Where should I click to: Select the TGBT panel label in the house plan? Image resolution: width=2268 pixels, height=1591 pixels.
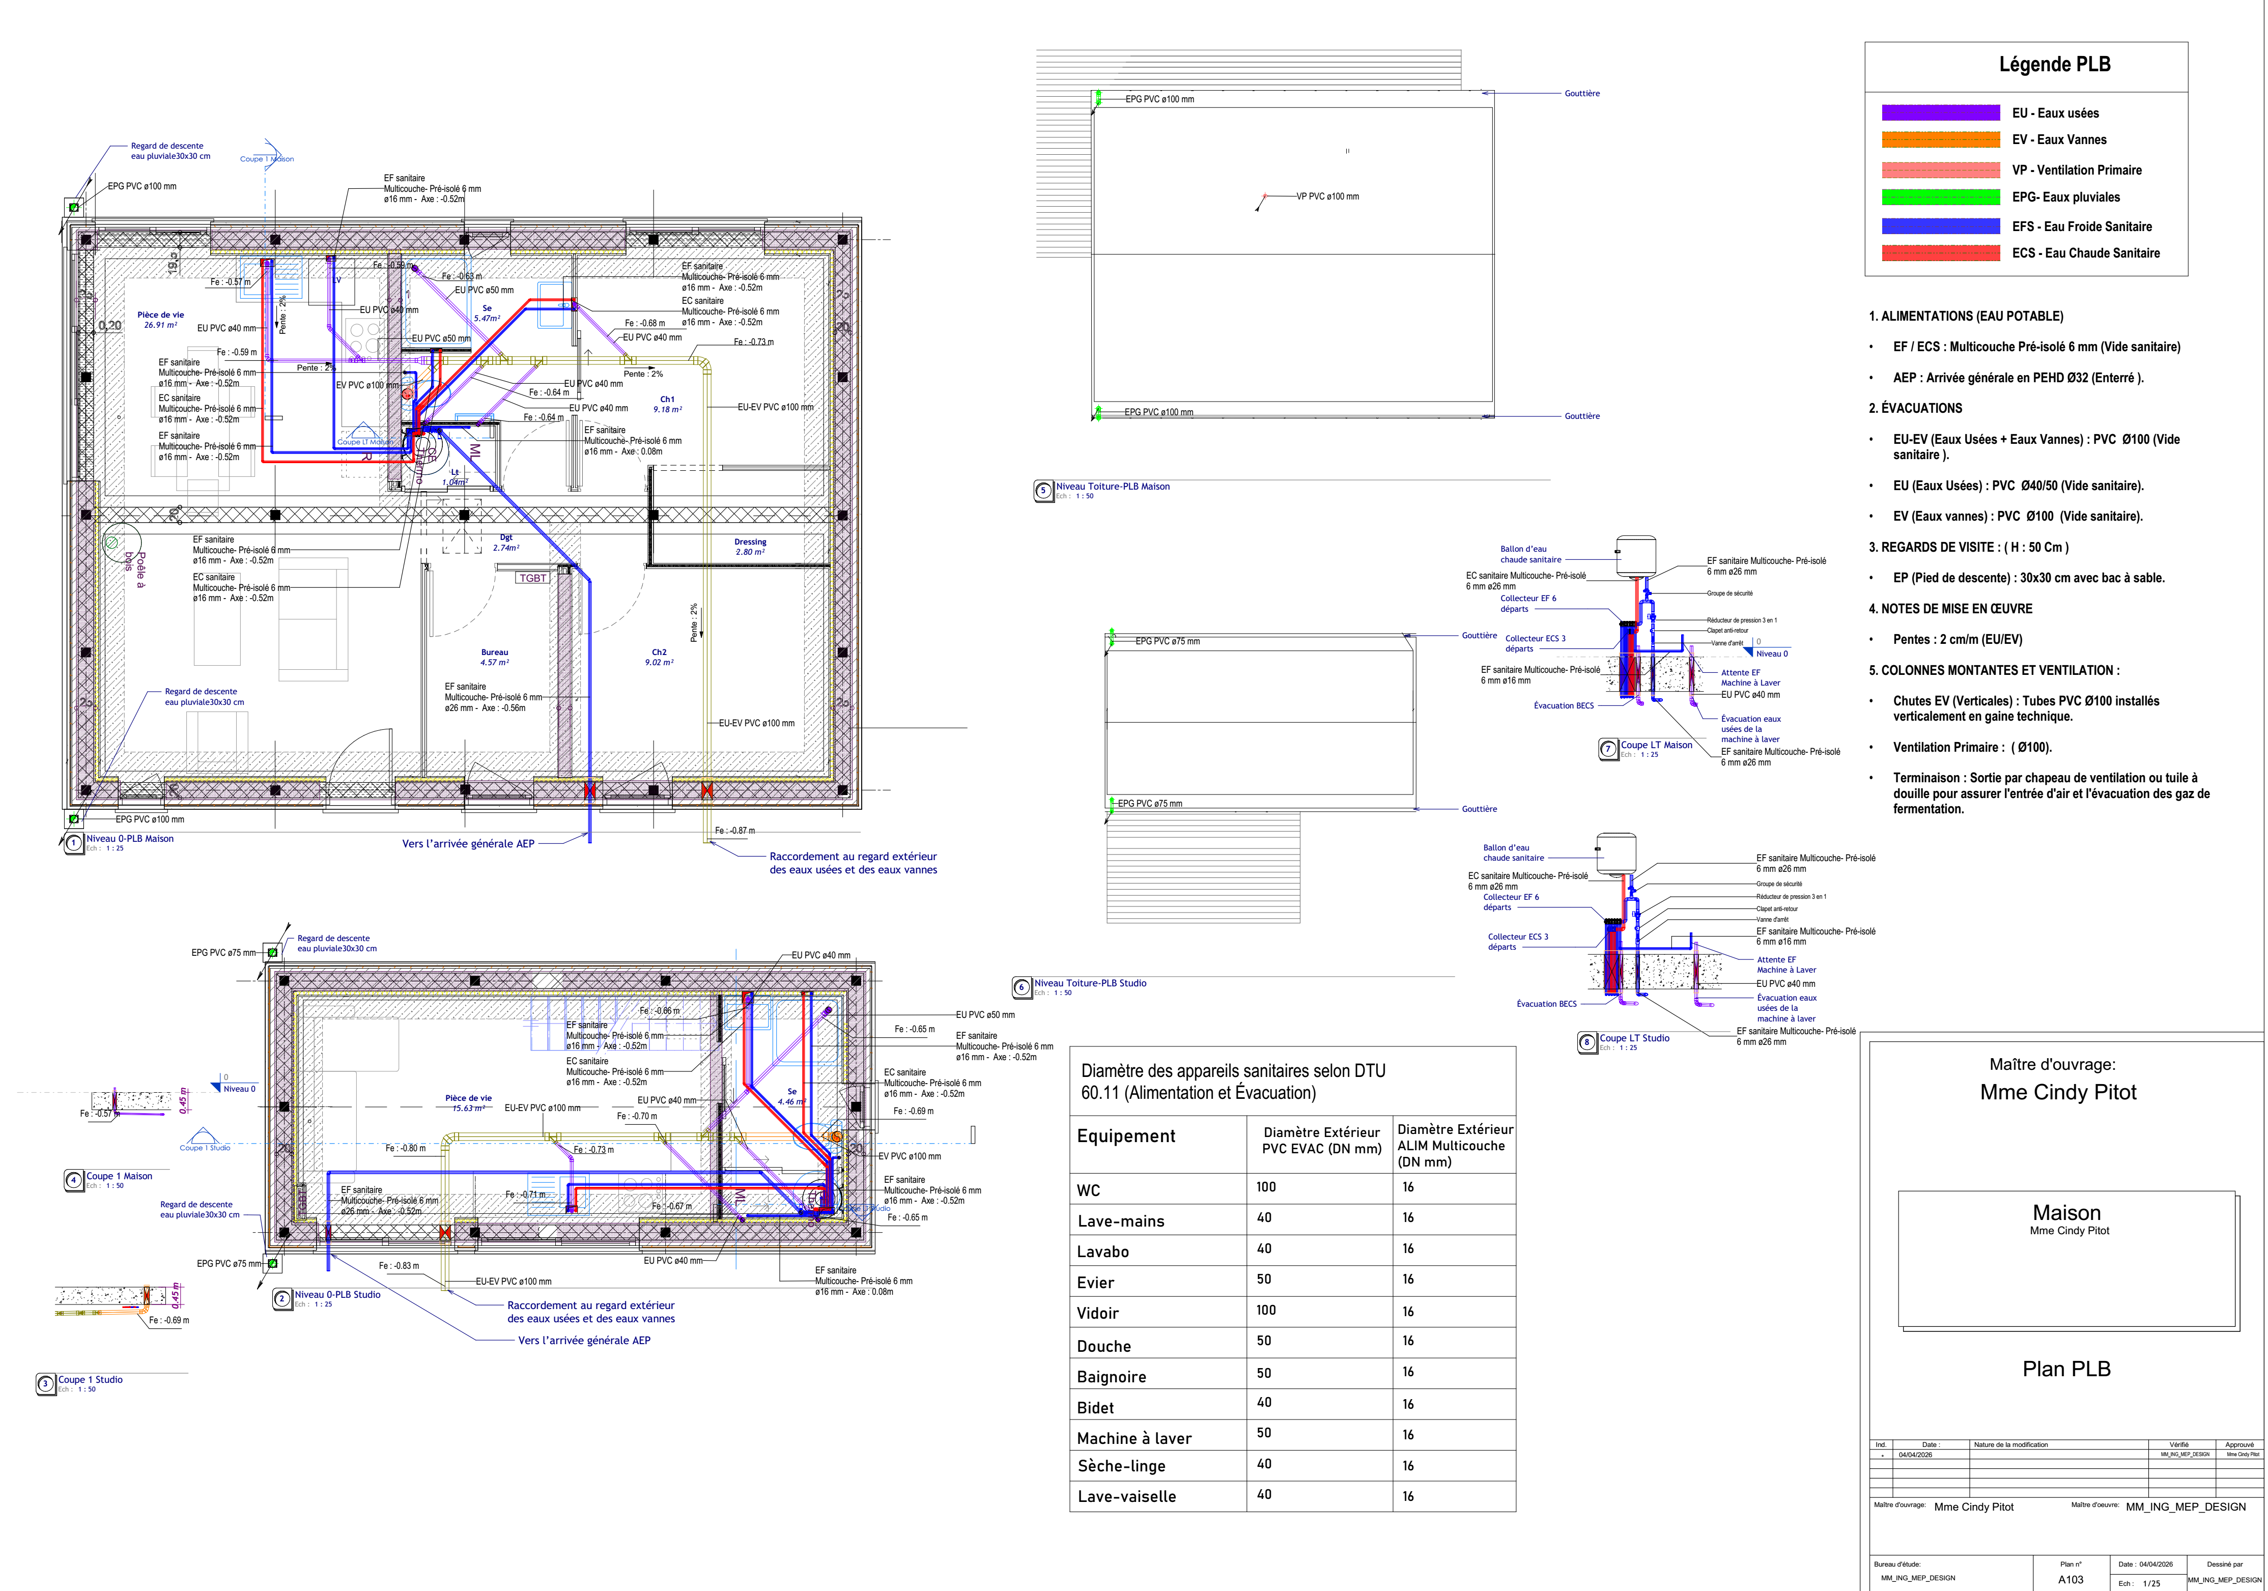tap(532, 578)
